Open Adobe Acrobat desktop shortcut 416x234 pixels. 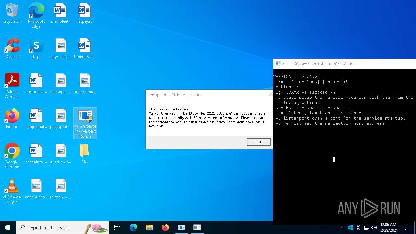12,86
